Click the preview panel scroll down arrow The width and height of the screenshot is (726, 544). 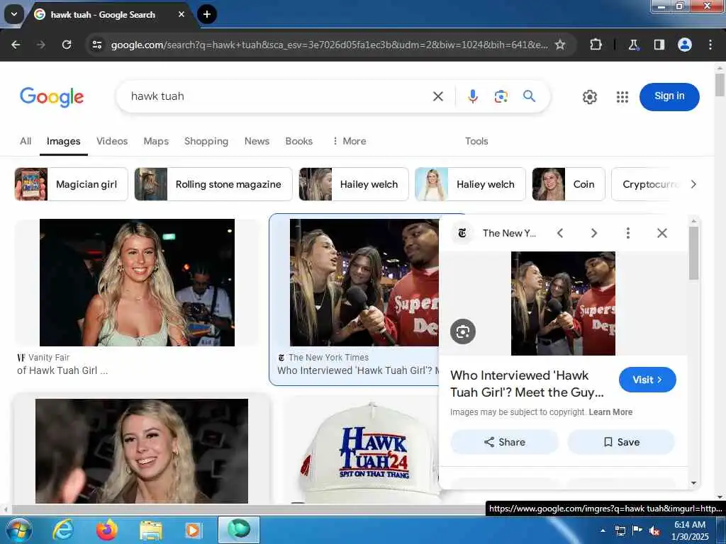(693, 483)
